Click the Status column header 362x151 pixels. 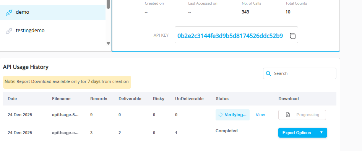[x=222, y=99]
